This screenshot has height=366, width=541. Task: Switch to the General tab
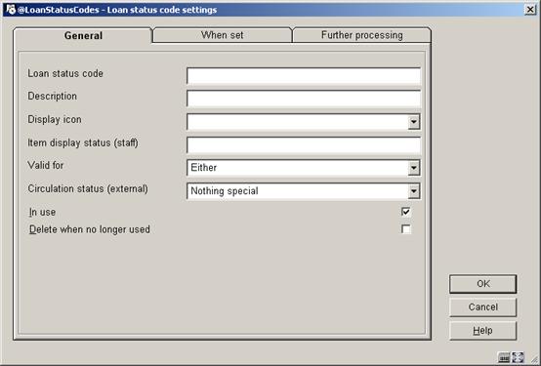click(83, 35)
